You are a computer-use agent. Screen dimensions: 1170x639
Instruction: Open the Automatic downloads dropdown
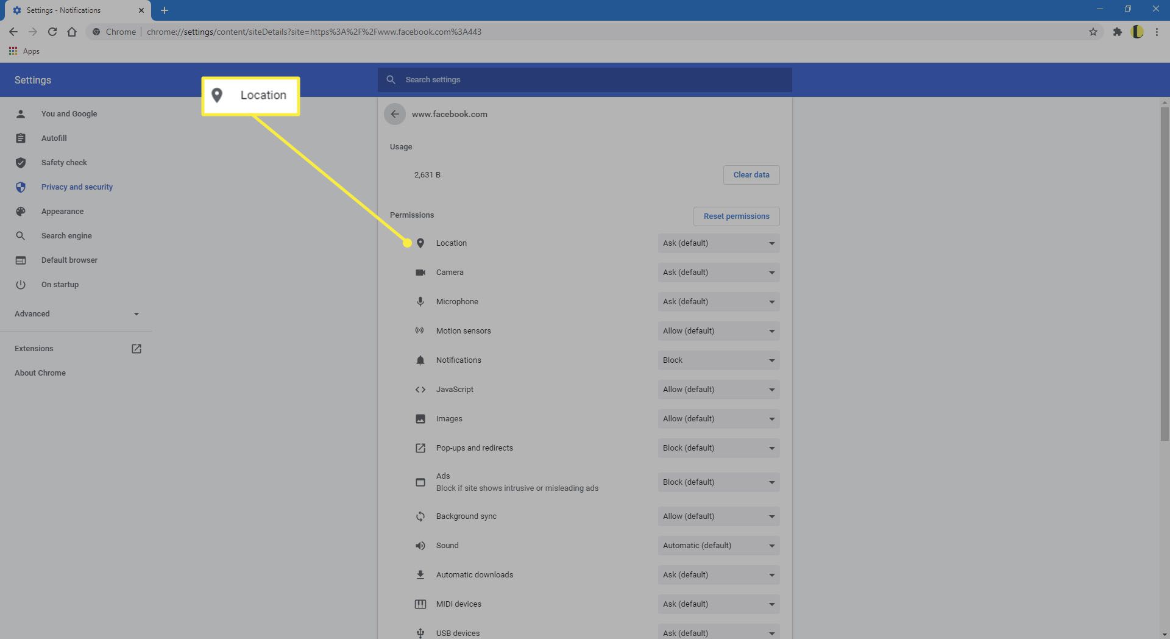(x=718, y=575)
